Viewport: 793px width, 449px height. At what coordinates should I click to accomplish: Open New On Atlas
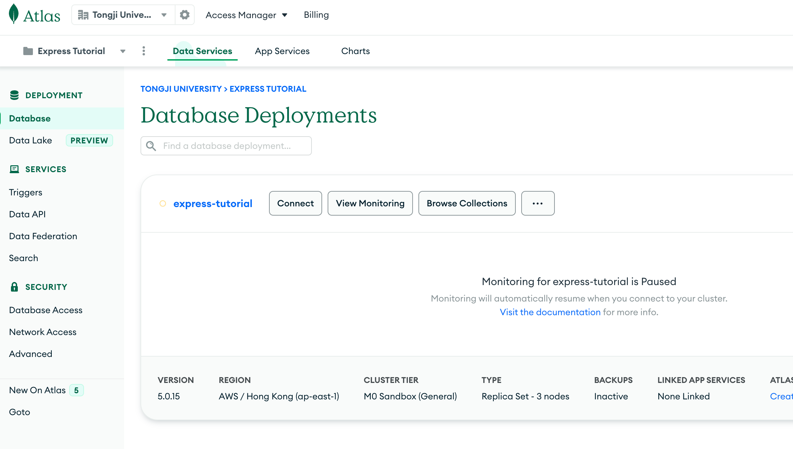(37, 390)
